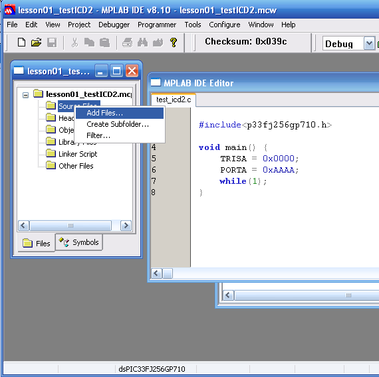
Task: Click the project tree horizontal scrollbar thumb
Action: 70,226
